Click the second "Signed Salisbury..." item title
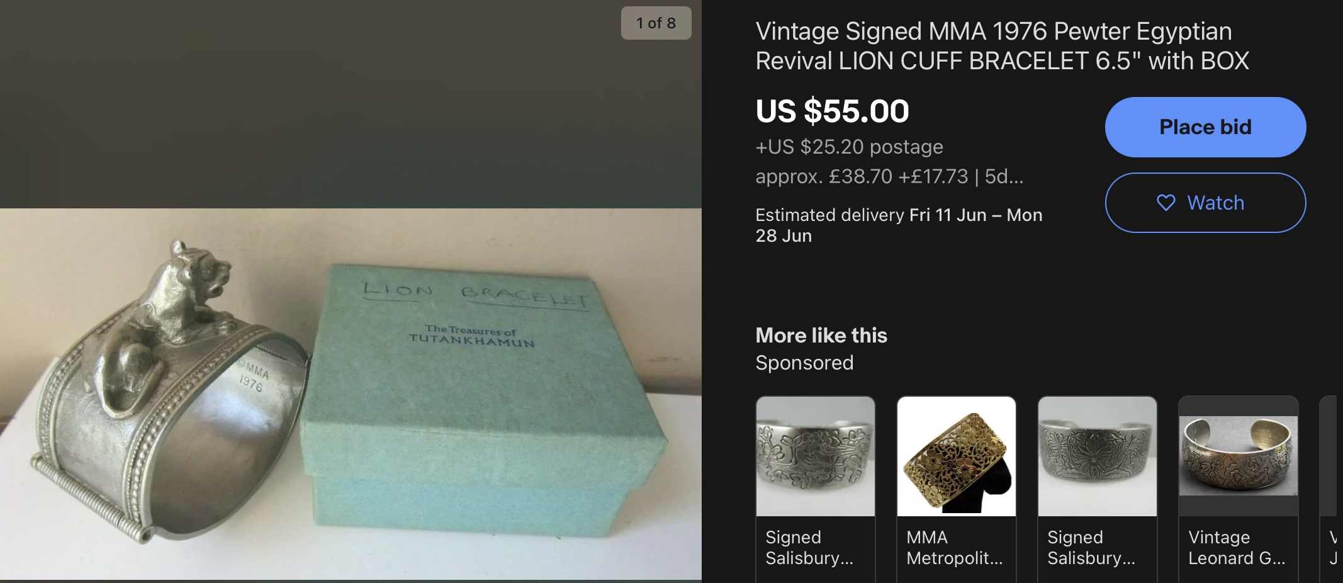 1091,548
